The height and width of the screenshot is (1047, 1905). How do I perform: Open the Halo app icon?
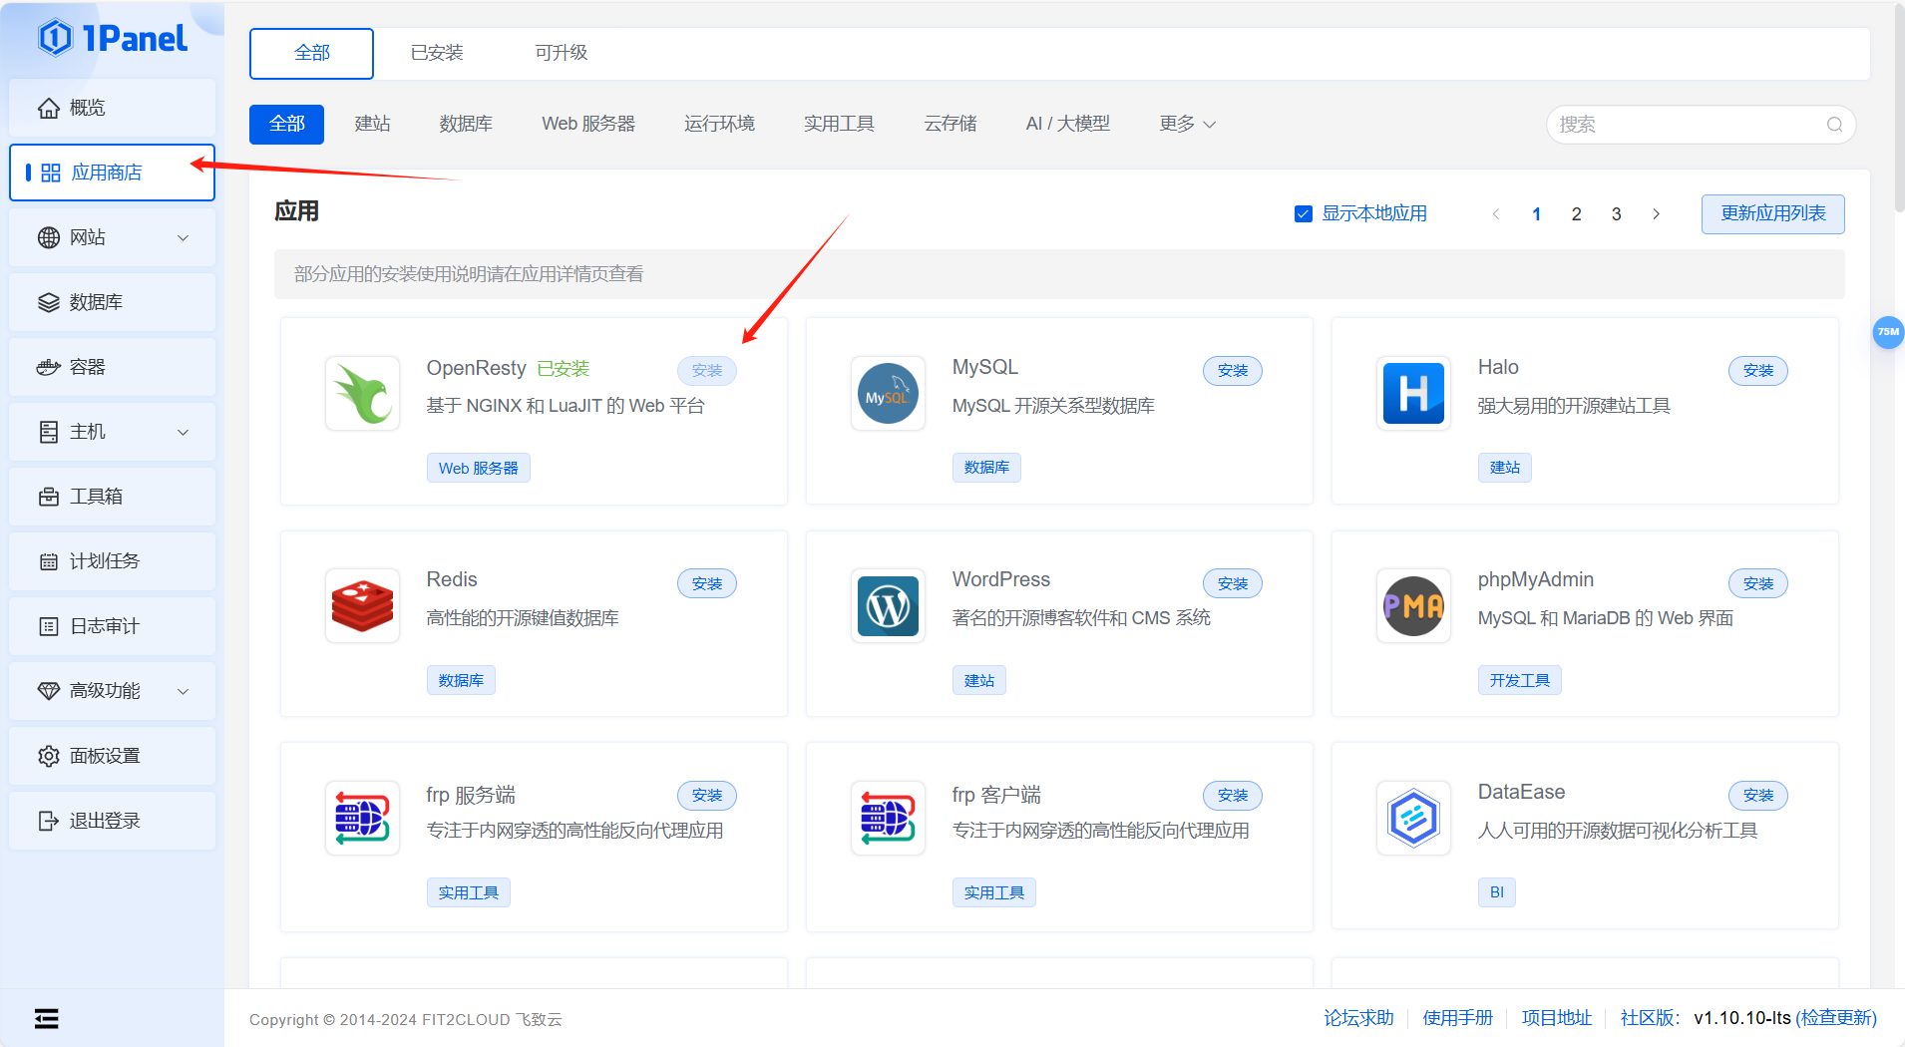(x=1413, y=393)
